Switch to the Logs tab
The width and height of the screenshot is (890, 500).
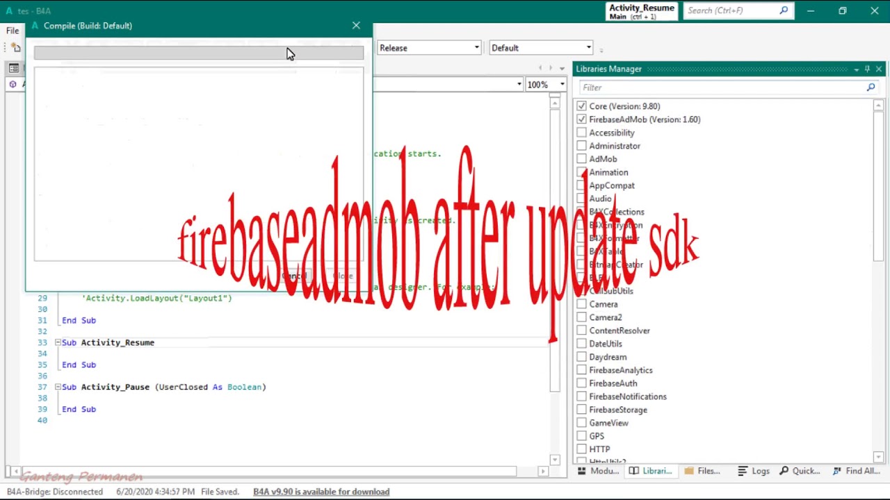[754, 471]
